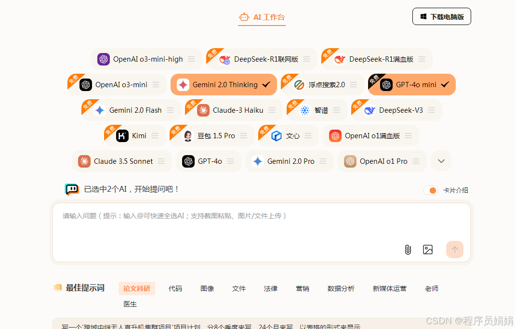515x329 pixels.
Task: Switch to the 医生 prompt category
Action: [x=130, y=304]
